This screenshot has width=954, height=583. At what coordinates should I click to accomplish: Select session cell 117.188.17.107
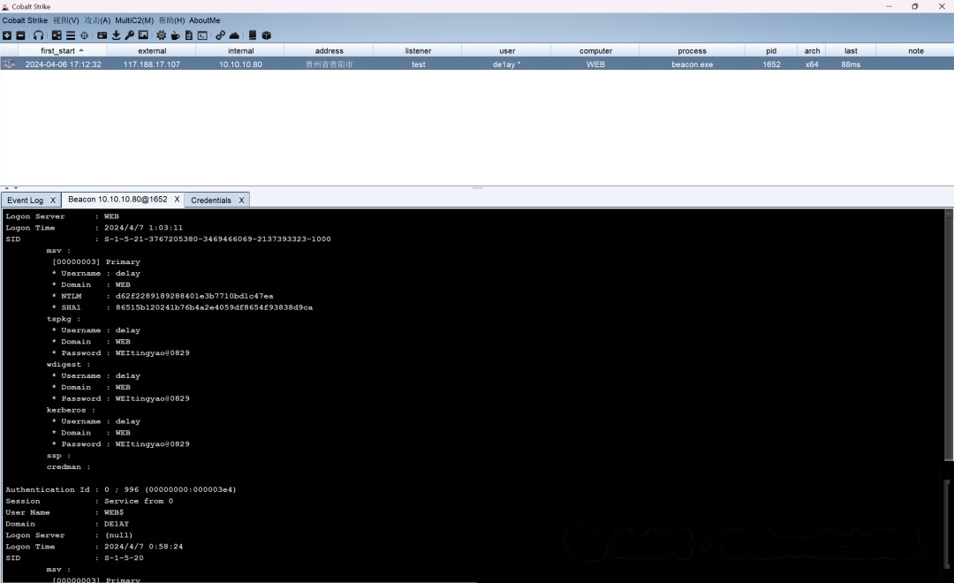(x=152, y=64)
